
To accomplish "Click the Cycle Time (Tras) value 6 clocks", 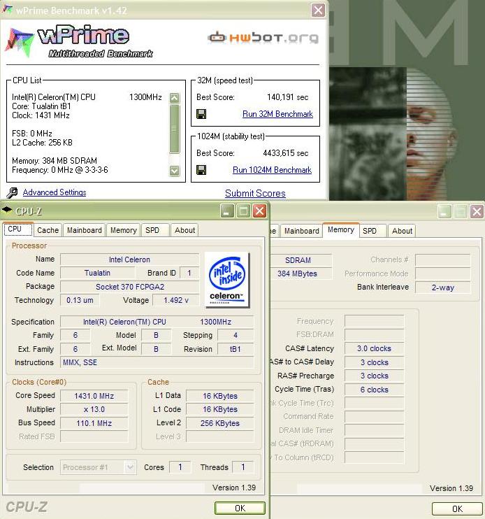I will (x=374, y=390).
